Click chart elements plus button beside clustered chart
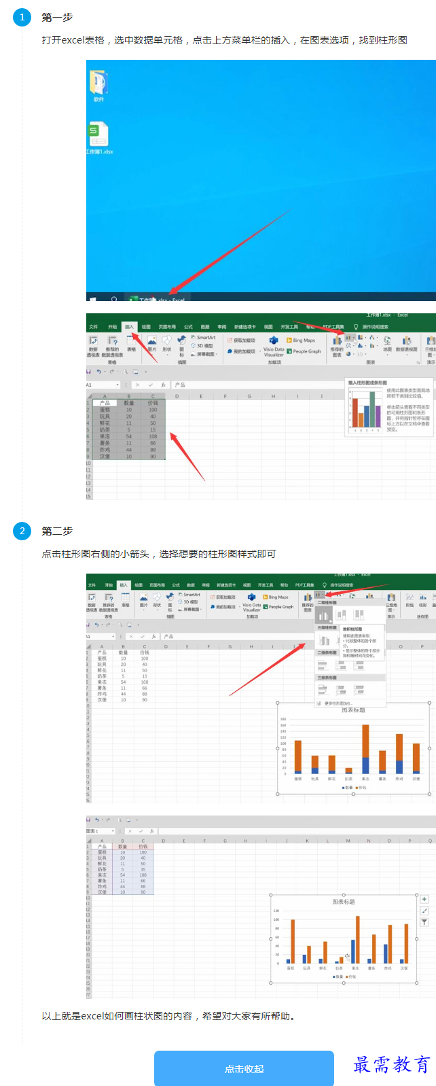This screenshot has height=1086, width=436. (x=424, y=899)
